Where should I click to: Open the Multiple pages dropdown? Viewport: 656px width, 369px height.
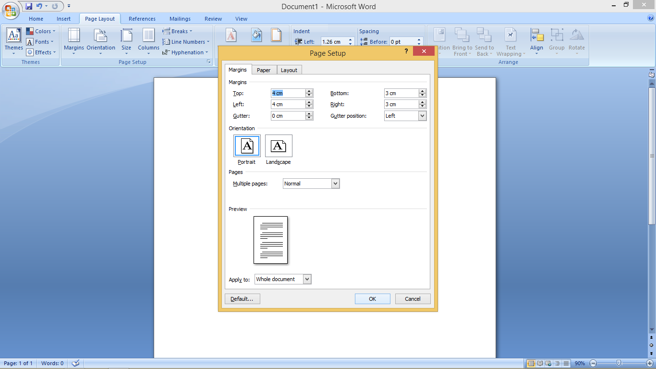[x=311, y=184]
